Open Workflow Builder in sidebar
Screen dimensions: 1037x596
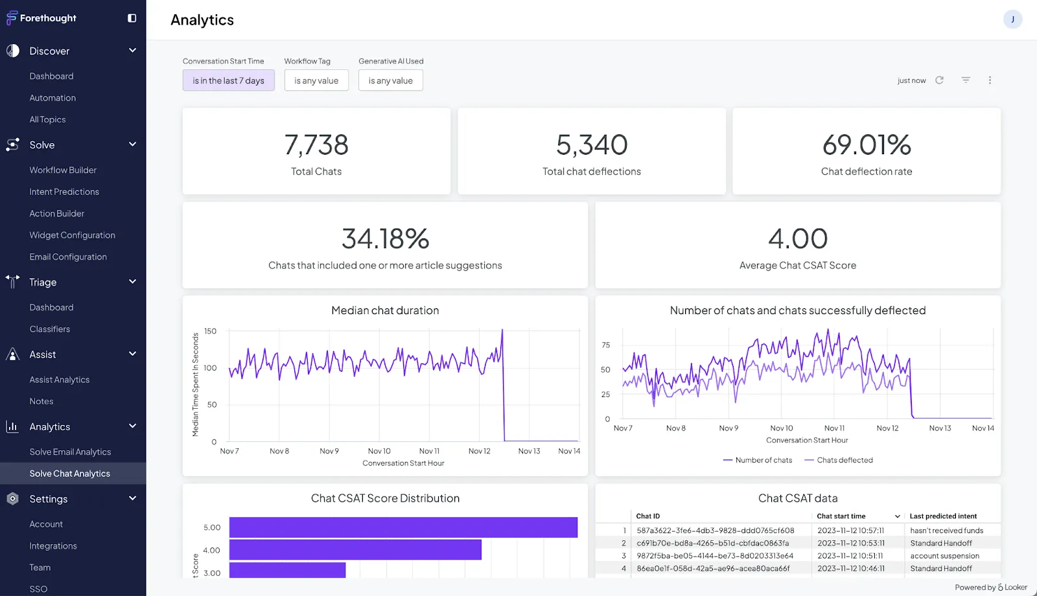click(x=63, y=170)
